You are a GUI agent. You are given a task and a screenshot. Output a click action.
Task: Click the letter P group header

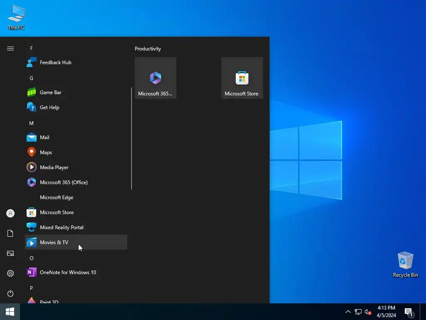pyautogui.click(x=32, y=288)
